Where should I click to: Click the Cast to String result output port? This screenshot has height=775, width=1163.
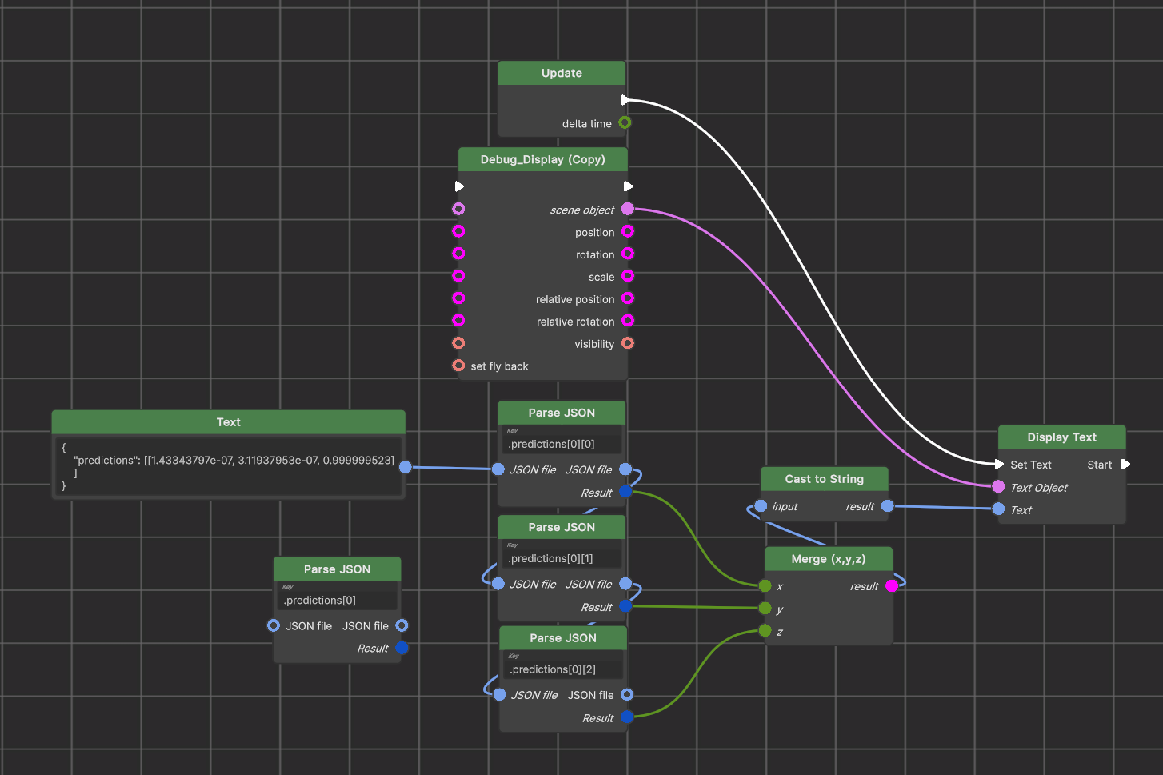click(887, 506)
